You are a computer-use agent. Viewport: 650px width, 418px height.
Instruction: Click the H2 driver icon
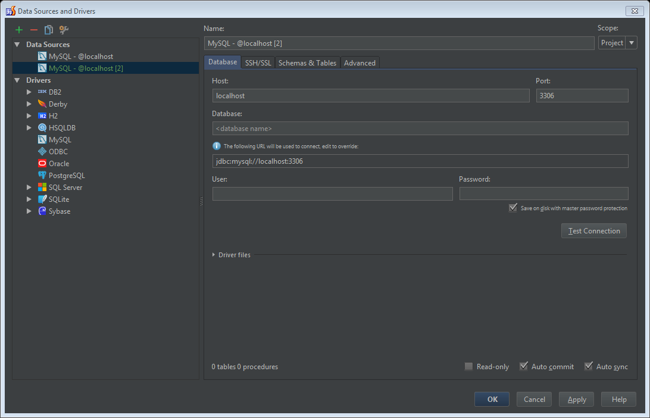pyautogui.click(x=42, y=116)
